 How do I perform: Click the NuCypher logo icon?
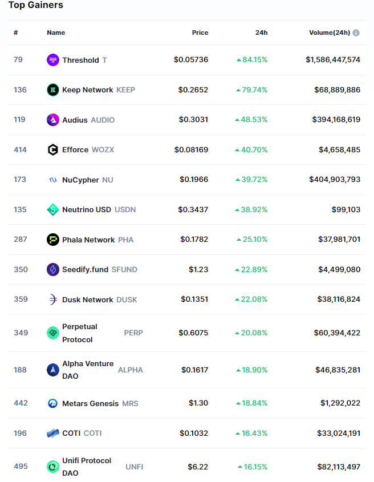tap(53, 180)
